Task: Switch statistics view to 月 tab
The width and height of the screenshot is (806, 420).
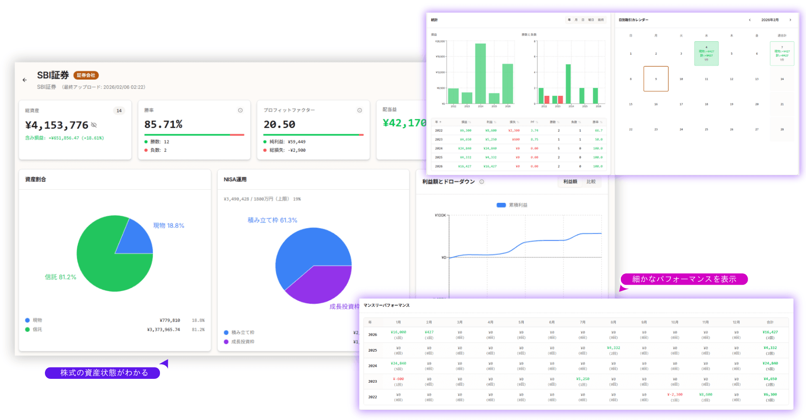Action: click(576, 20)
